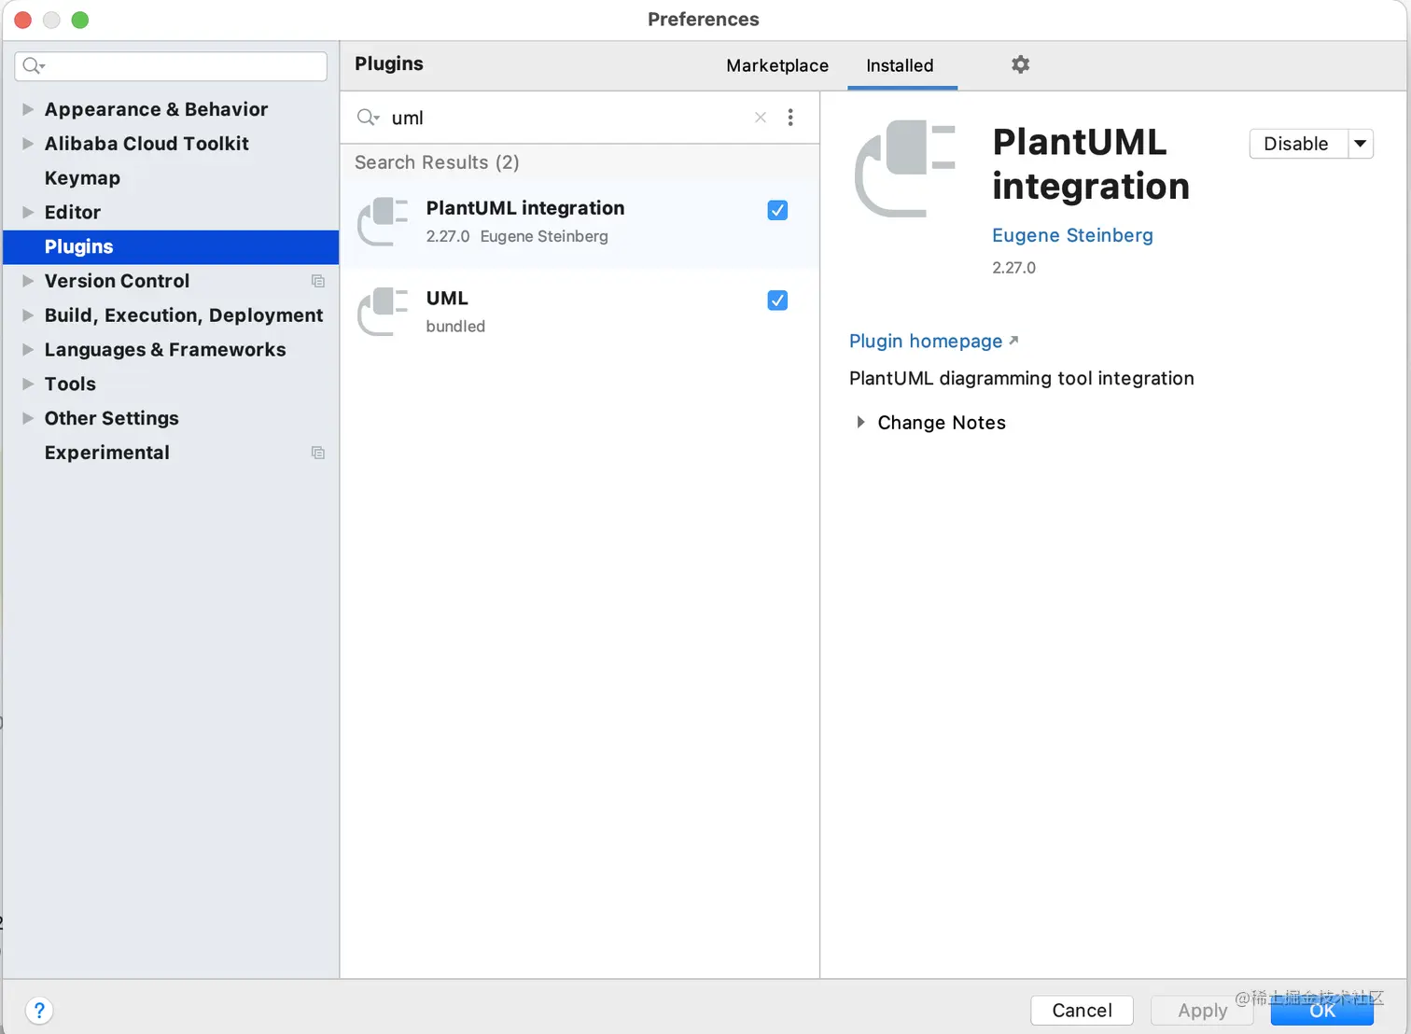Viewport: 1411px width, 1034px height.
Task: Expand Languages & Frameworks settings section
Action: tap(28, 350)
